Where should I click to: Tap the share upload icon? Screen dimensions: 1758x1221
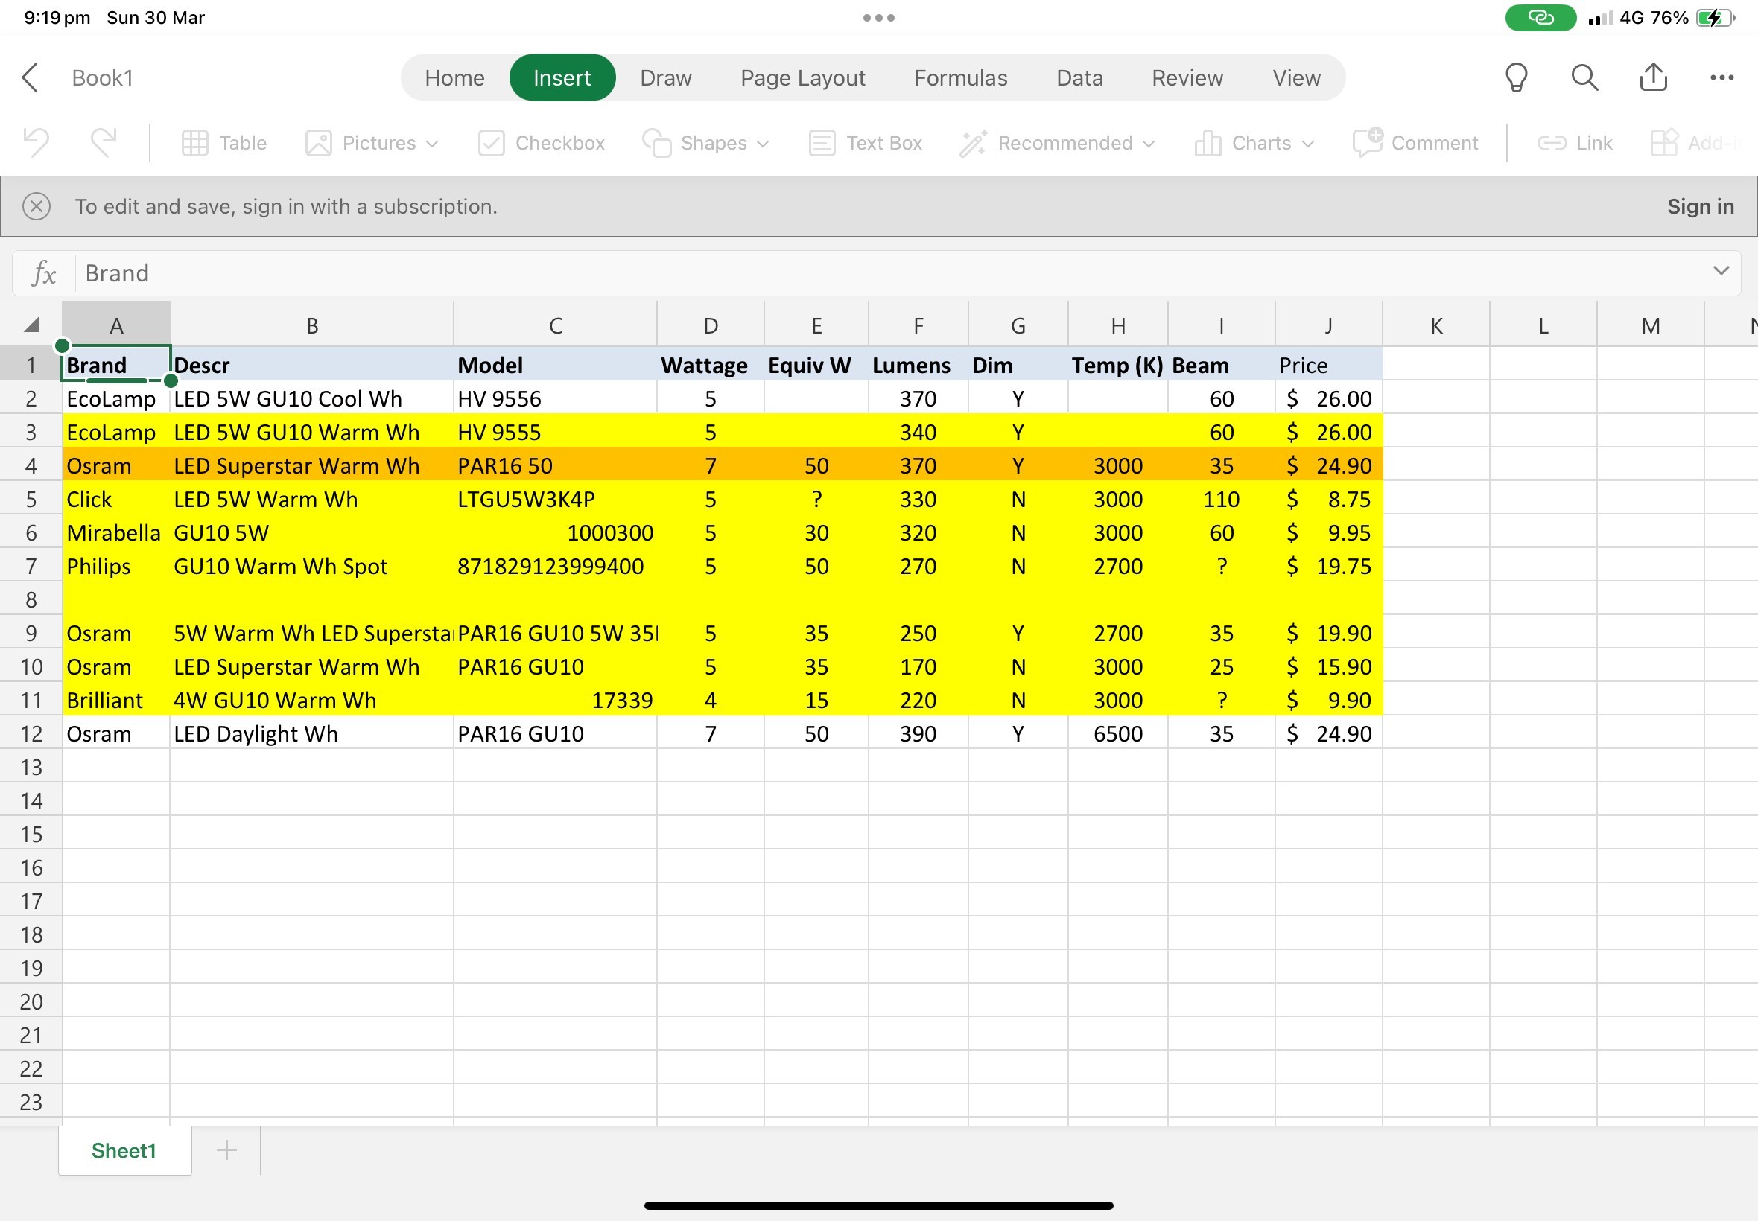click(x=1653, y=77)
